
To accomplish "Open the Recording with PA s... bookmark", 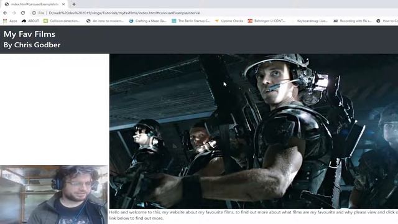I will [353, 21].
